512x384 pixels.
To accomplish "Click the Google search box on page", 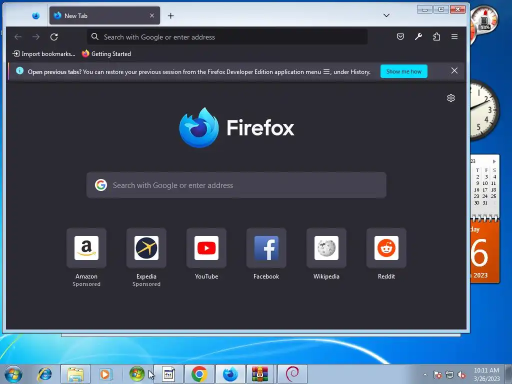I will 236,185.
